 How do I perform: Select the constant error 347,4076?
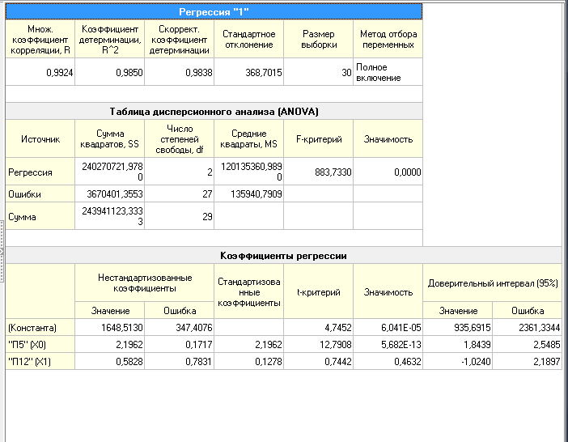(x=180, y=328)
